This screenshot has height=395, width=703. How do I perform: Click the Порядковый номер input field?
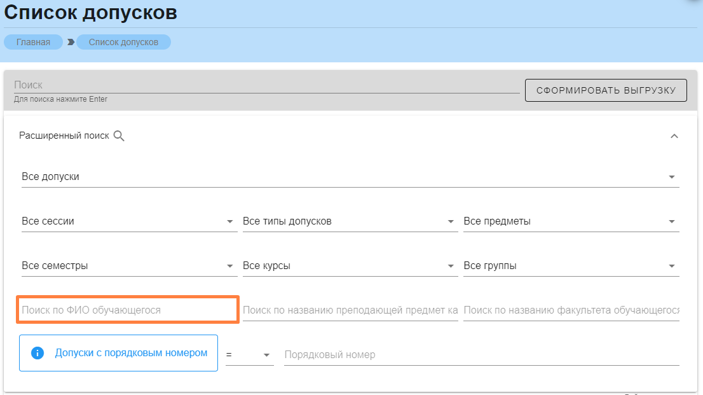(481, 355)
